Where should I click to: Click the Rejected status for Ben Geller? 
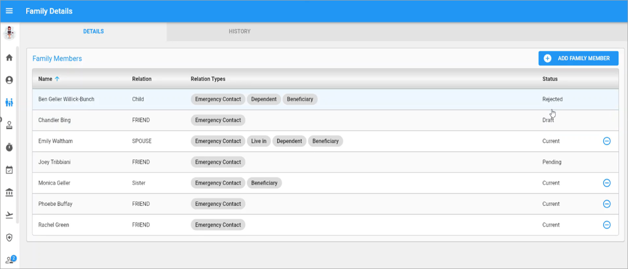(552, 99)
